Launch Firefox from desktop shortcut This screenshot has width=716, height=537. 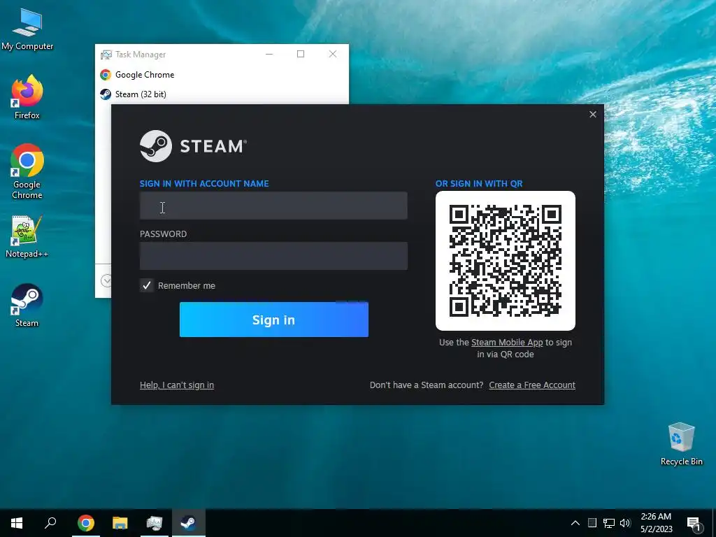(27, 96)
